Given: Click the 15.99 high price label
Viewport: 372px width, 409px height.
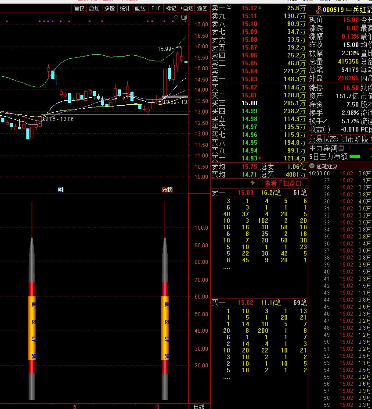Looking at the screenshot, I should [164, 49].
